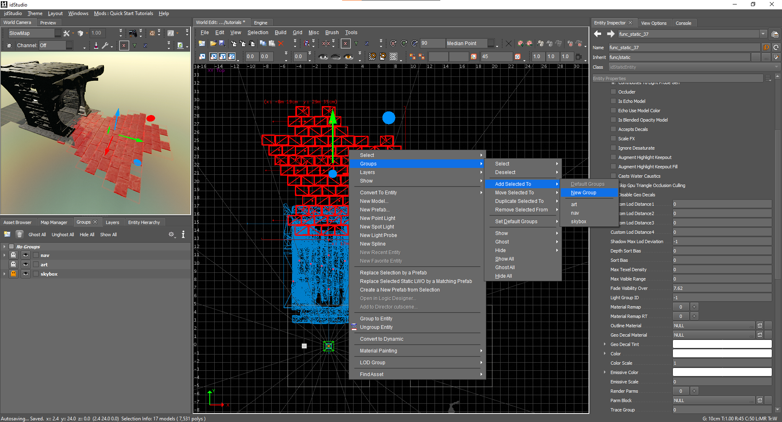Toggle eye visibility for nav group
782x422 pixels.
click(x=26, y=255)
